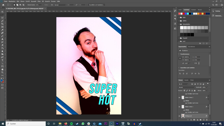The height and width of the screenshot is (126, 224).
Task: Hide the Balken Unten 1 layer
Action: coord(179,107)
